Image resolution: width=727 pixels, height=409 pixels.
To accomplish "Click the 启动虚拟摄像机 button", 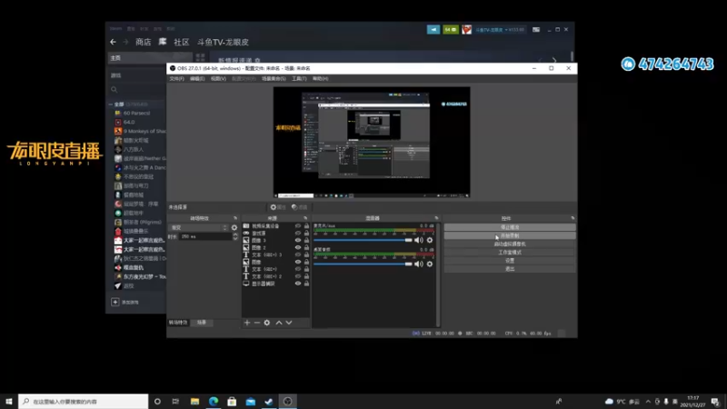I will pyautogui.click(x=510, y=244).
